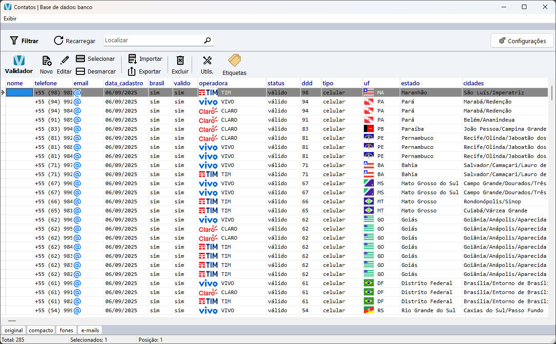Click the search magnifier icon
The width and height of the screenshot is (556, 344).
click(208, 40)
